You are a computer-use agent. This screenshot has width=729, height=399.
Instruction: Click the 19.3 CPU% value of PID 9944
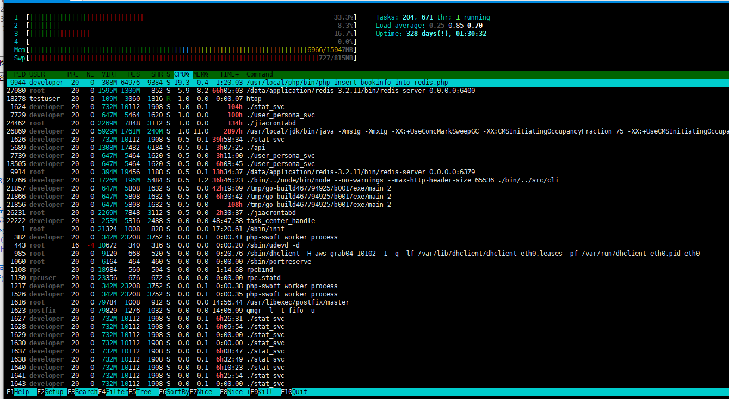coord(182,83)
